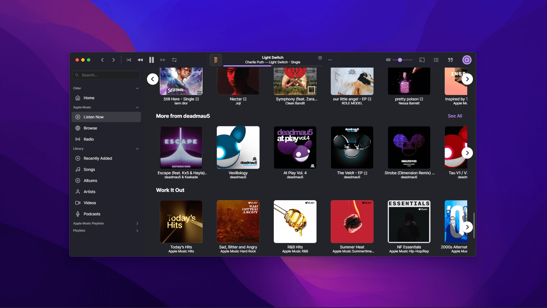Toggle repeat mode
Screen dimensions: 547x308
click(x=174, y=60)
